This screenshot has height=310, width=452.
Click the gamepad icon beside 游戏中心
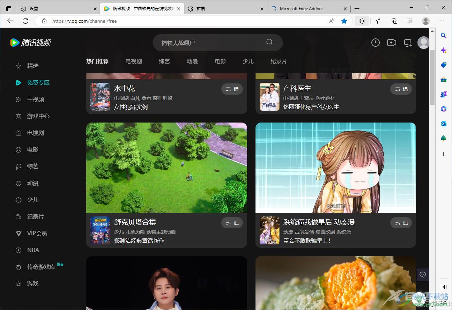[x=18, y=116]
